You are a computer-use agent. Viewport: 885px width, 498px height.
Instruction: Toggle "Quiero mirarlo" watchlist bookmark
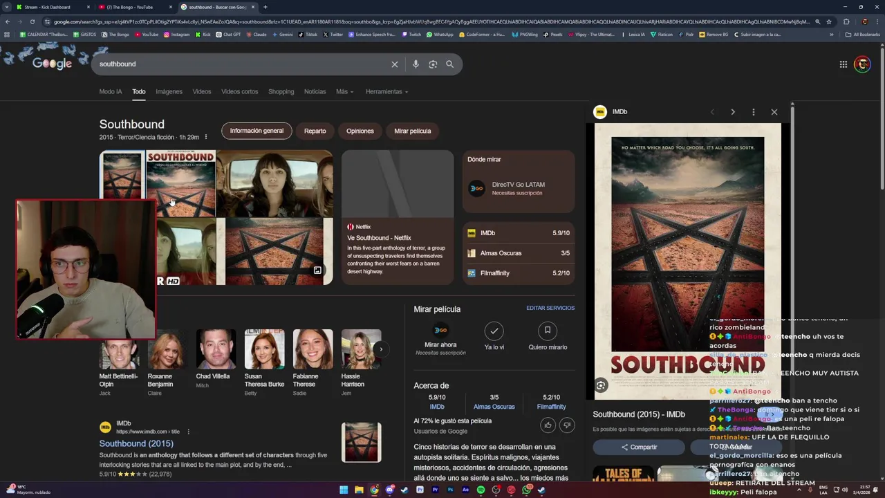pyautogui.click(x=548, y=331)
